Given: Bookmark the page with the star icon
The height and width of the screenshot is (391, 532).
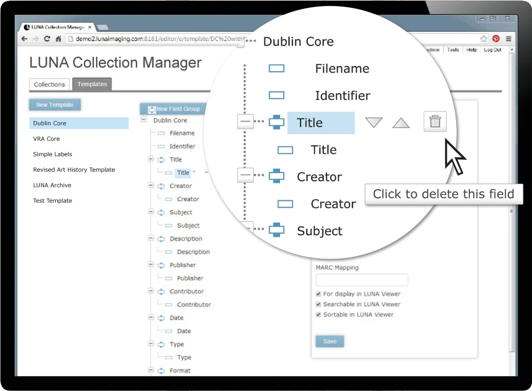Looking at the screenshot, I should (x=483, y=39).
